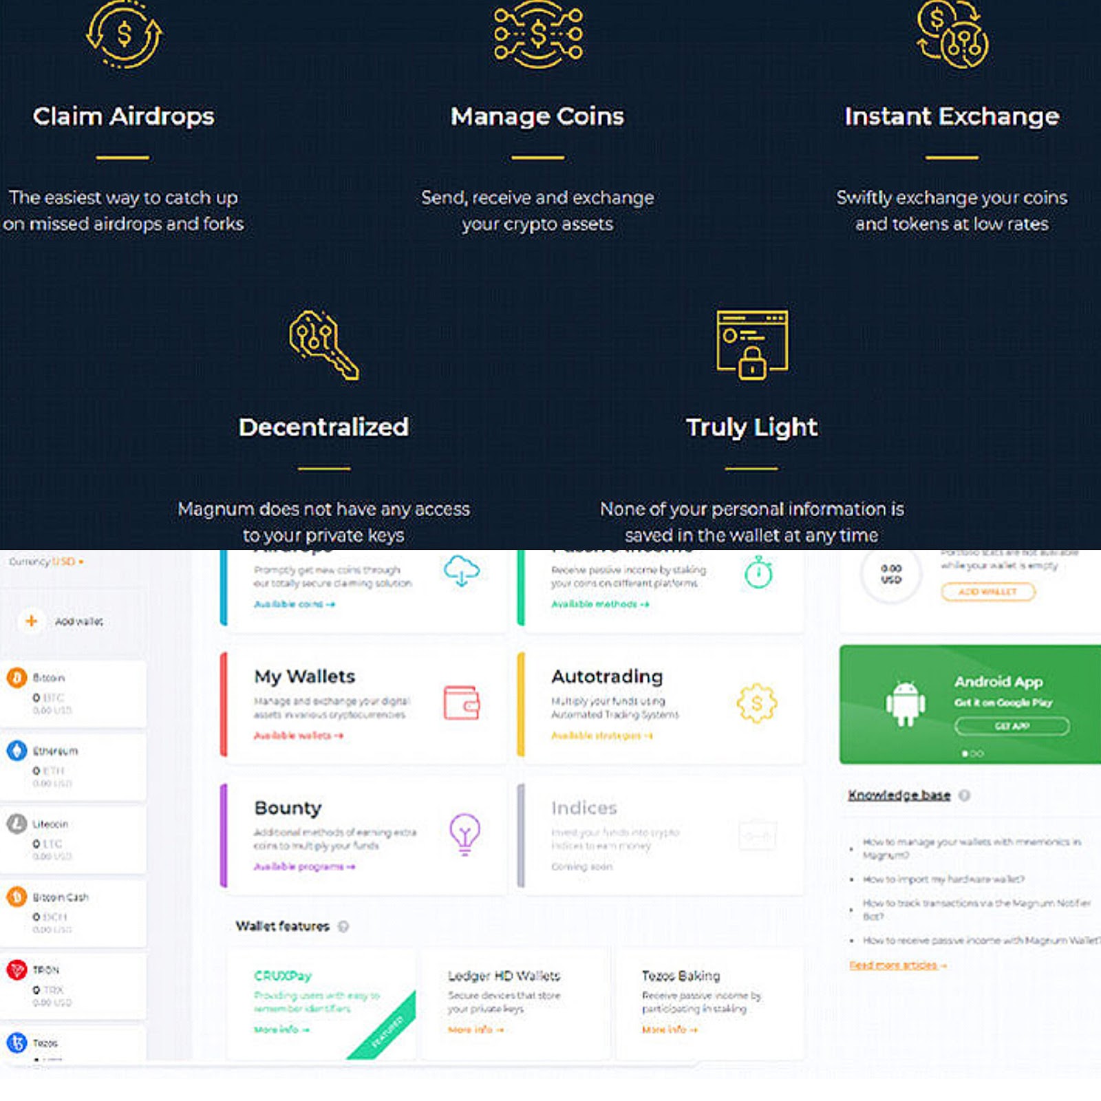The height and width of the screenshot is (1101, 1101).
Task: Click More info under Ledger HD Wallets
Action: [476, 1029]
